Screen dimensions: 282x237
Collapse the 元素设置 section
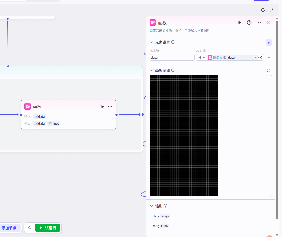coord(151,42)
